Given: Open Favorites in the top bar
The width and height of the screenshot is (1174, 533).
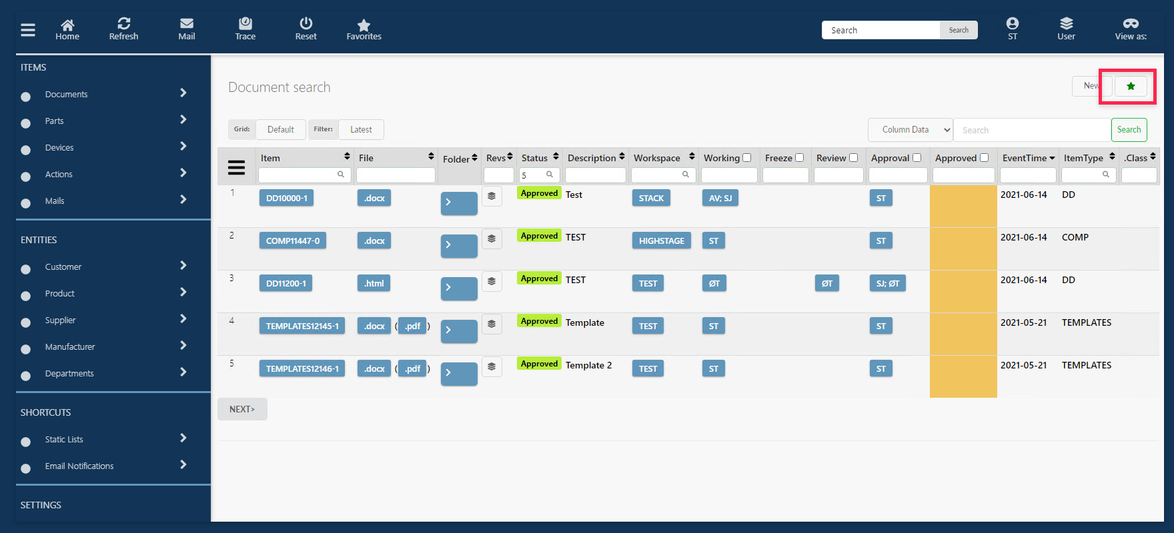Looking at the screenshot, I should [364, 29].
